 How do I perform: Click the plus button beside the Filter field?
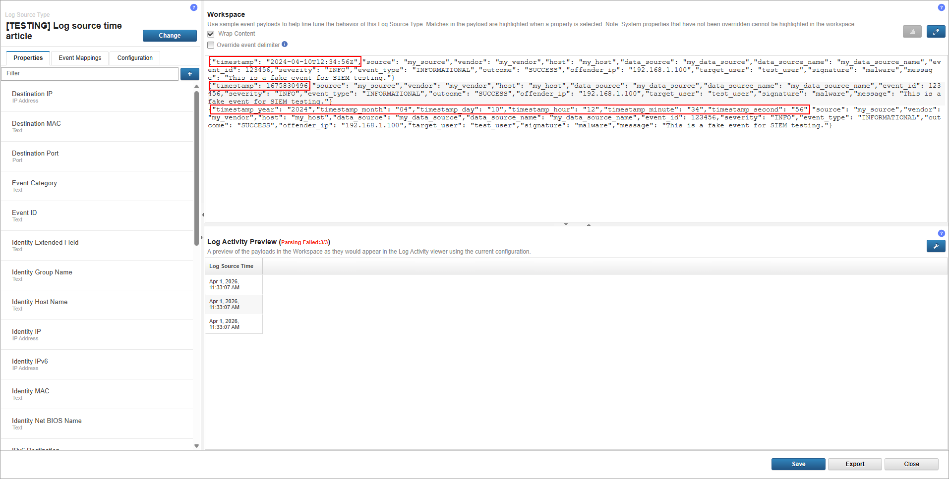pyautogui.click(x=189, y=74)
